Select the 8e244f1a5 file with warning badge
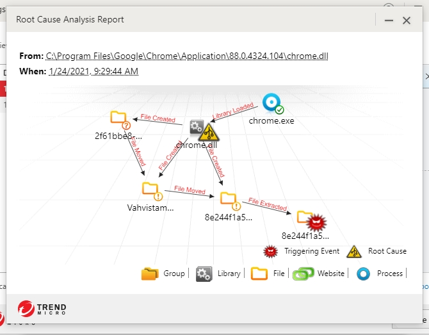This screenshot has width=429, height=335. [x=231, y=201]
